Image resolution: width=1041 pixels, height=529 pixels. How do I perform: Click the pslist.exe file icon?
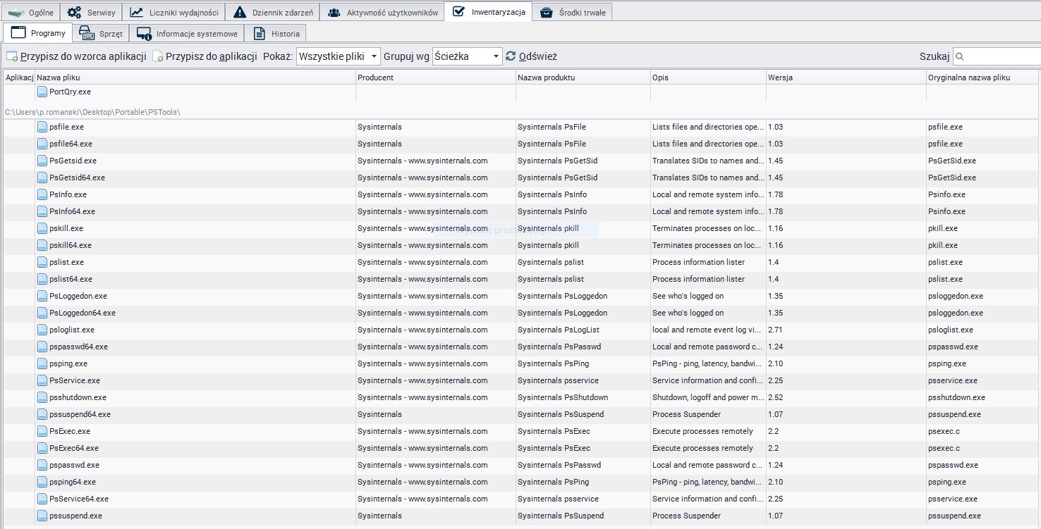[x=42, y=263]
